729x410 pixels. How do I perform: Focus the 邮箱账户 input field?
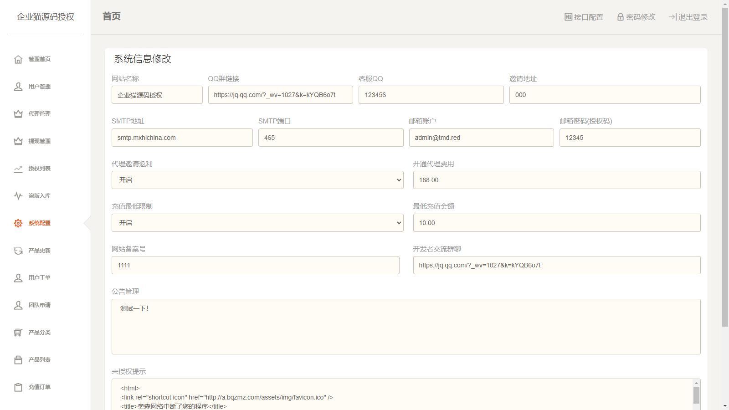[x=482, y=138]
